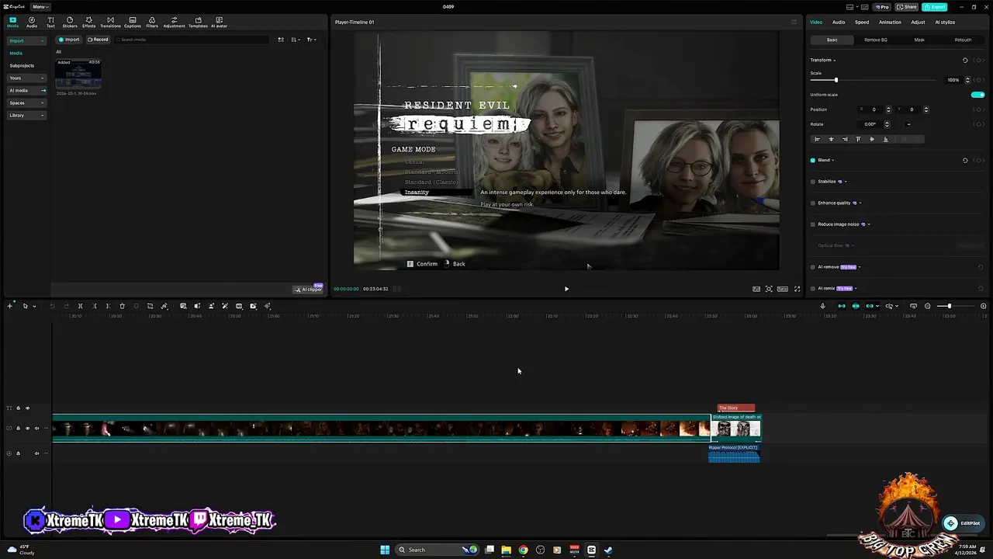Reset the Transform settings
The height and width of the screenshot is (559, 993).
[x=965, y=60]
